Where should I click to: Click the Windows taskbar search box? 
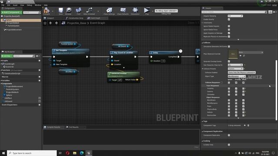coord(32,153)
